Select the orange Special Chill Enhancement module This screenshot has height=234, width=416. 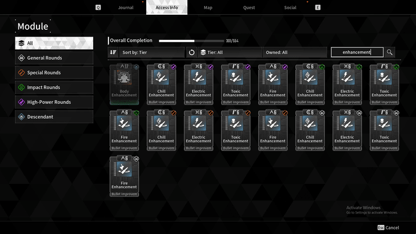[x=161, y=130]
